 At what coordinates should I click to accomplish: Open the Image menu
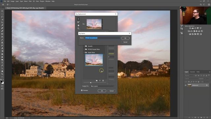13,1
